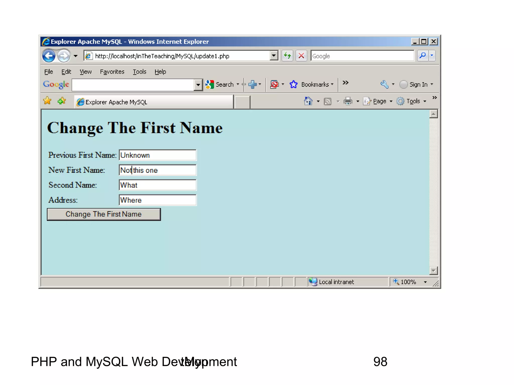Click the browser Forward arrow button
This screenshot has height=385, width=514.
click(x=63, y=56)
